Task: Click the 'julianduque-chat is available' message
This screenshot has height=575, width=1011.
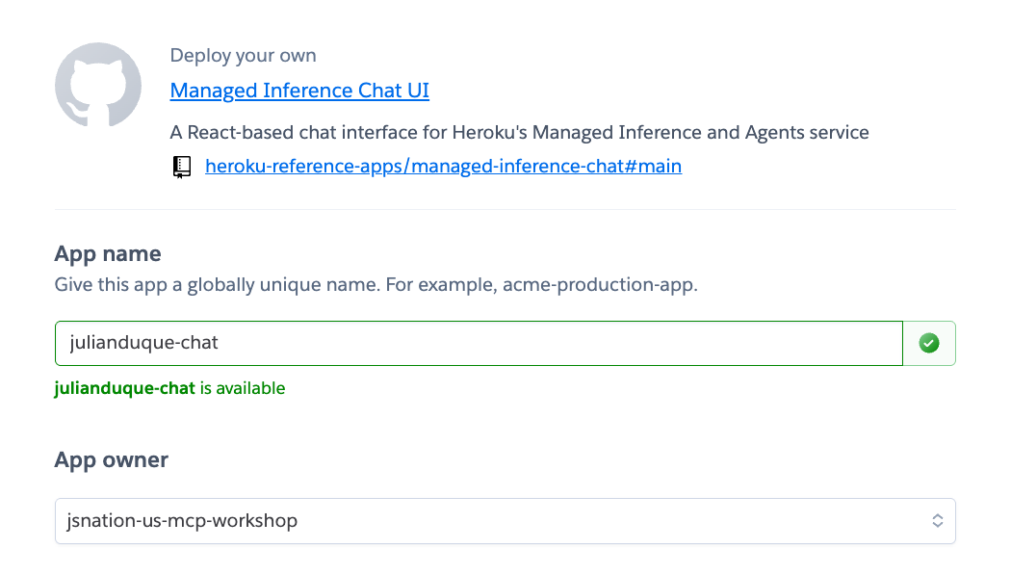Action: coord(169,388)
